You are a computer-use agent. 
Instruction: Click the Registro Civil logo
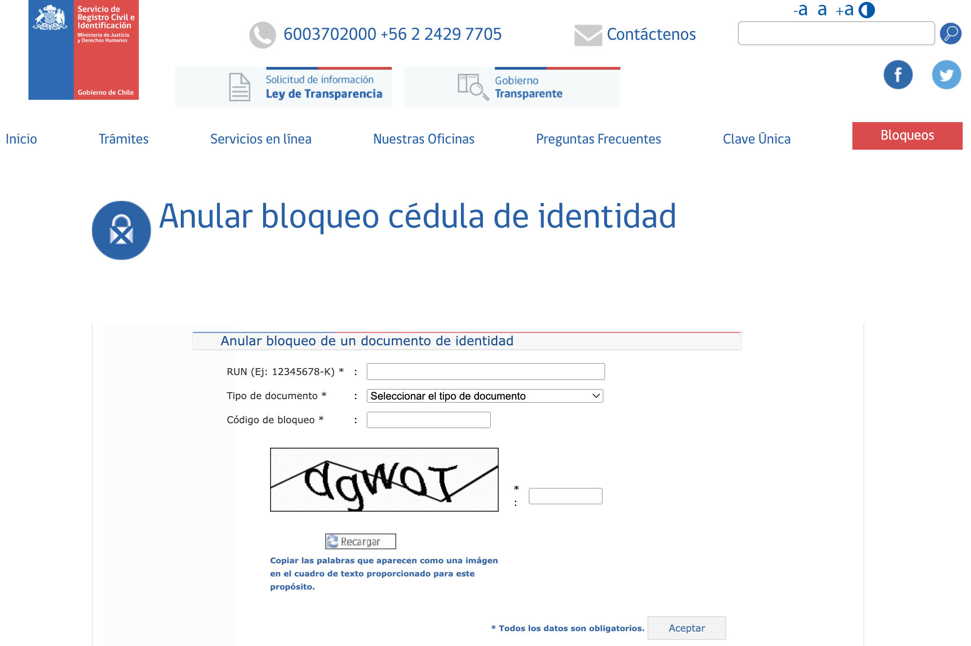click(x=83, y=50)
